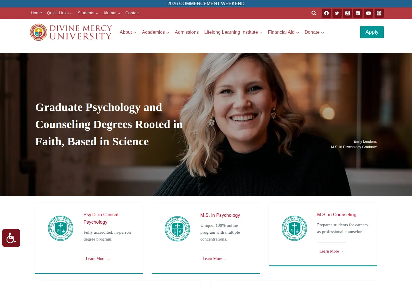Open the 2026 Commencement Weekend announcement
The image size is (412, 286).
click(x=206, y=3)
